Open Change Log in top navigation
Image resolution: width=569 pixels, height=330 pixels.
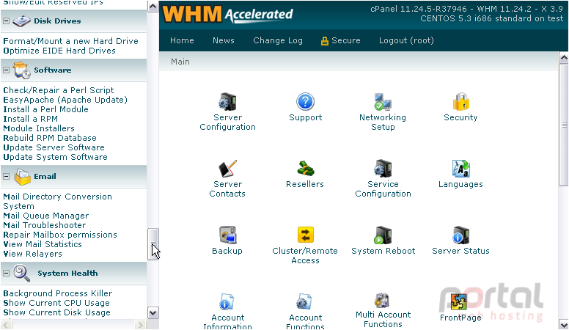click(x=278, y=40)
